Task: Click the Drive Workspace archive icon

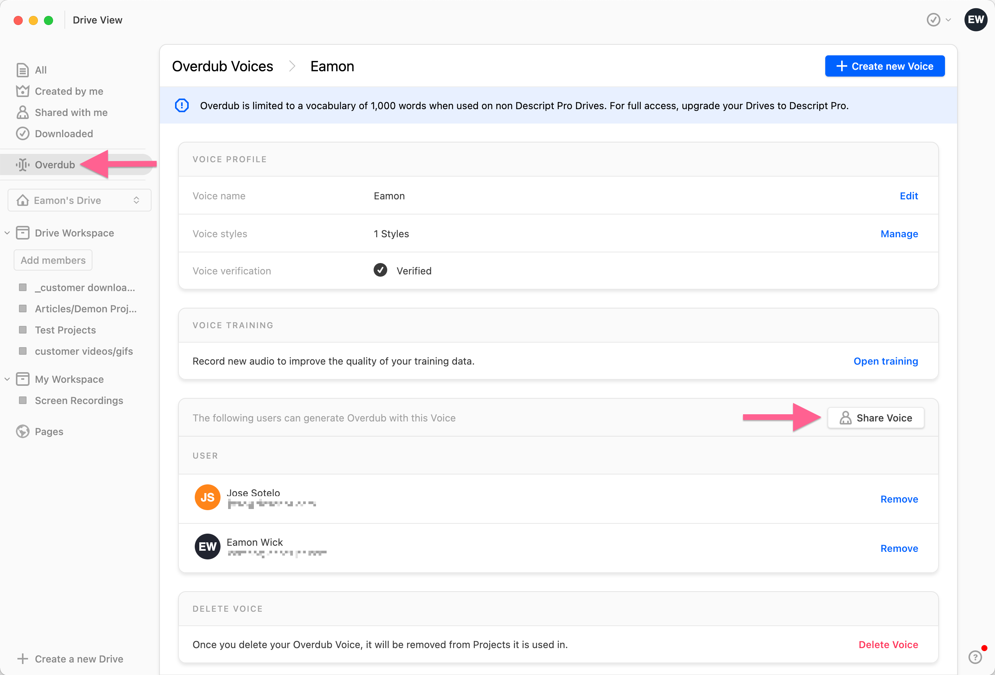Action: 22,233
